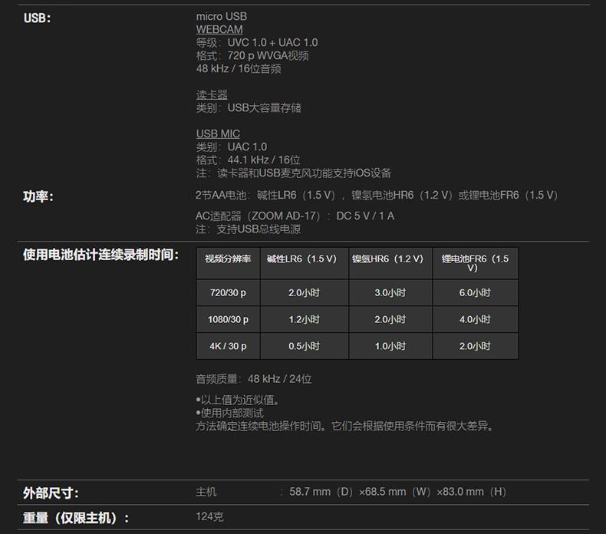Click the underlined WEBCAM heading

pyautogui.click(x=219, y=29)
